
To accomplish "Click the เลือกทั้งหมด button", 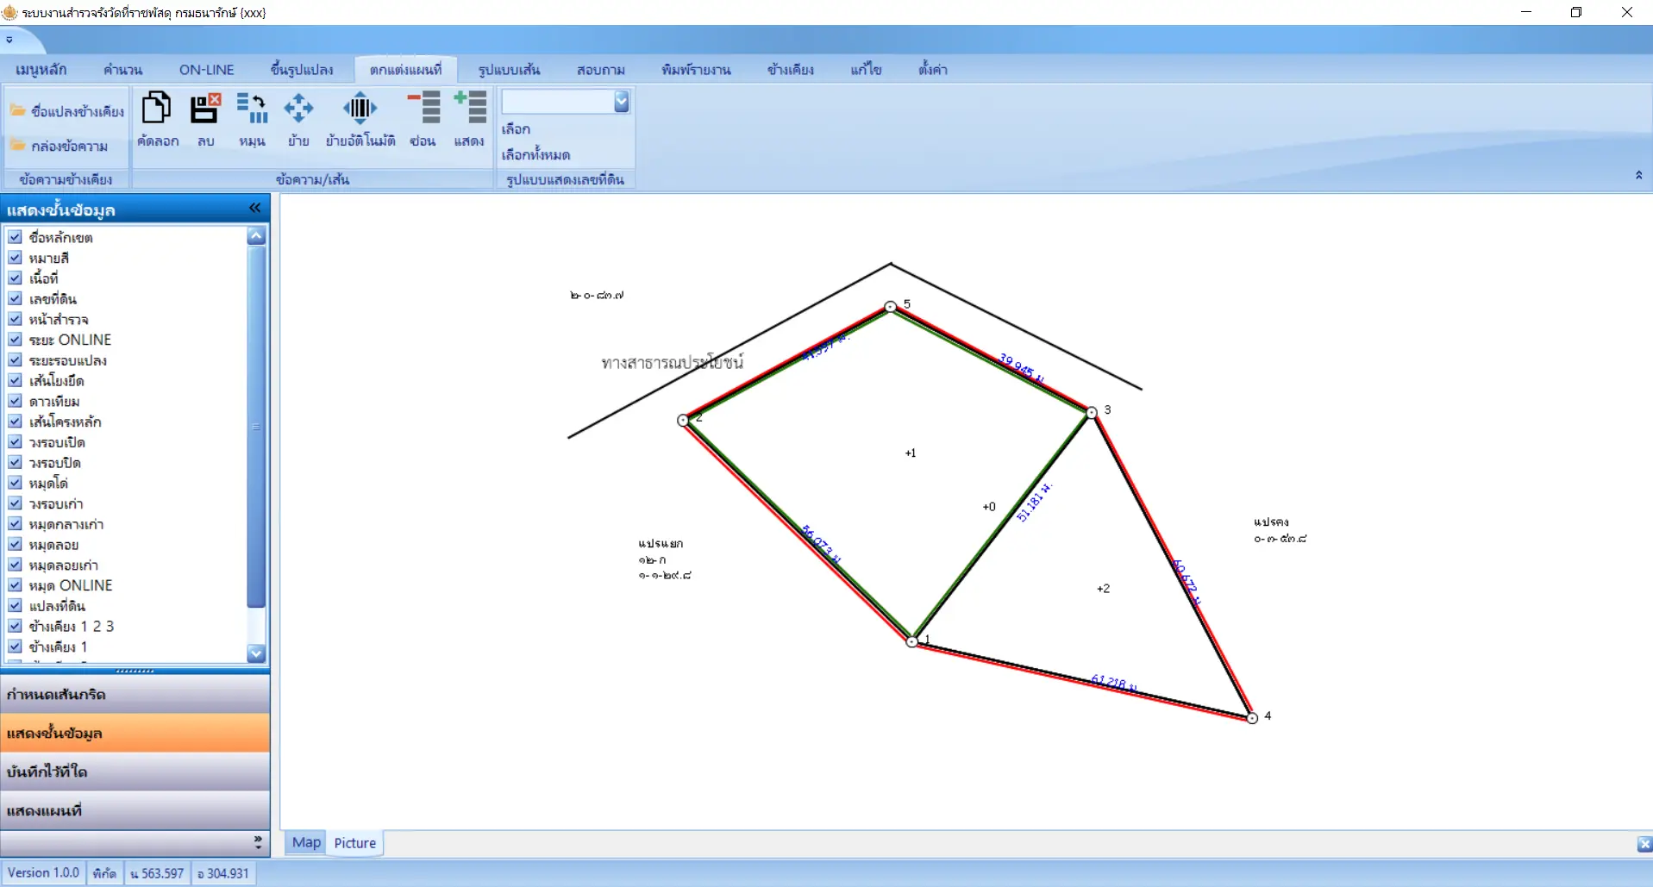I will 535,155.
